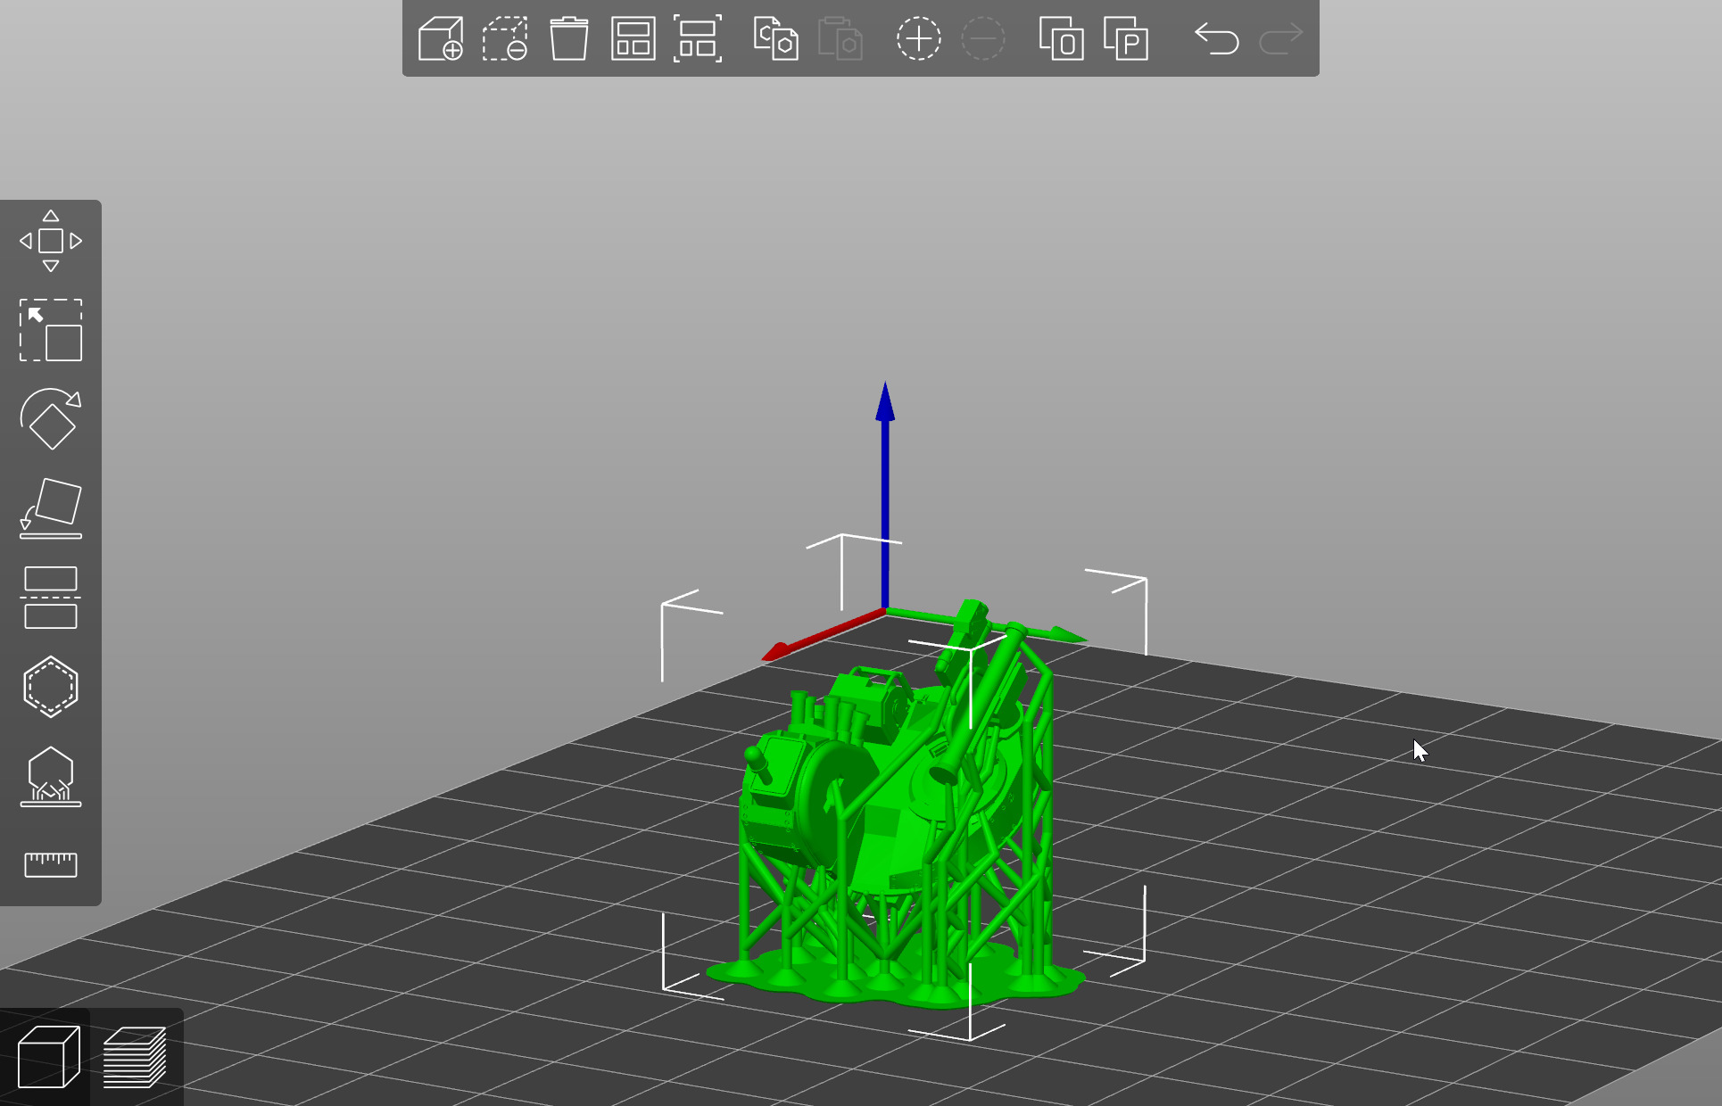
Task: Click the greyed-out Remove instance minus icon
Action: [982, 38]
